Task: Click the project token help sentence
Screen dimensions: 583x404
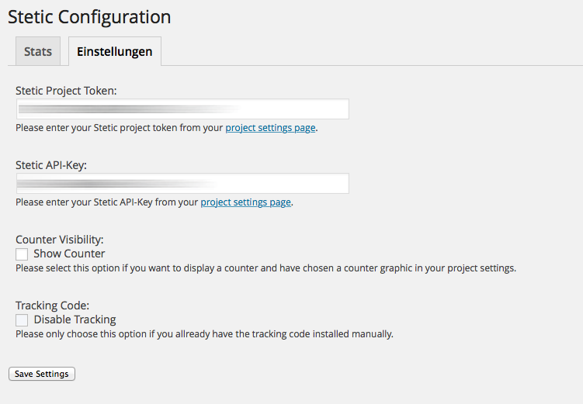Action: click(x=167, y=128)
